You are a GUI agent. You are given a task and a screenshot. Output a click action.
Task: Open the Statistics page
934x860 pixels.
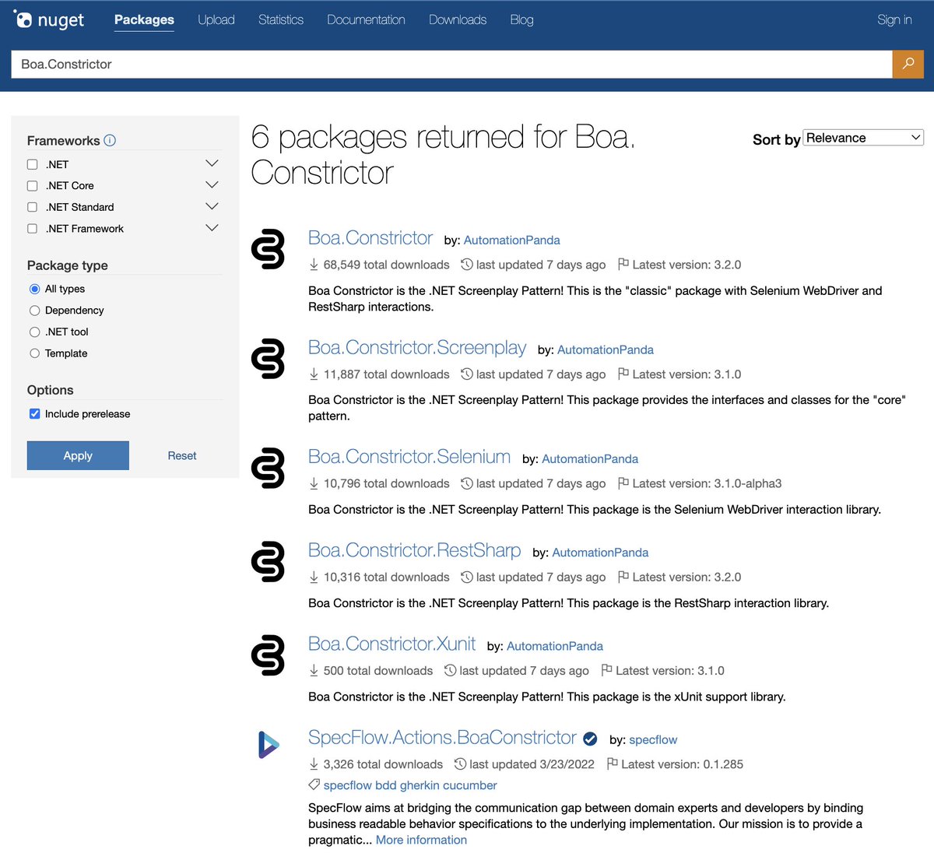click(x=281, y=20)
